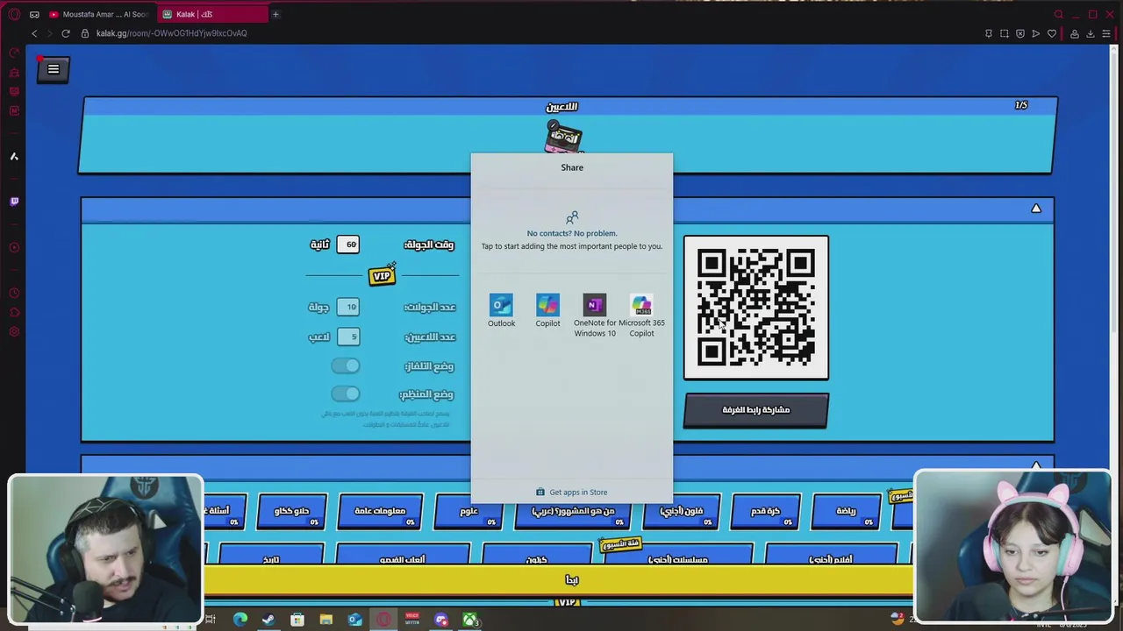
Task: Go forward in the browser
Action: point(50,33)
